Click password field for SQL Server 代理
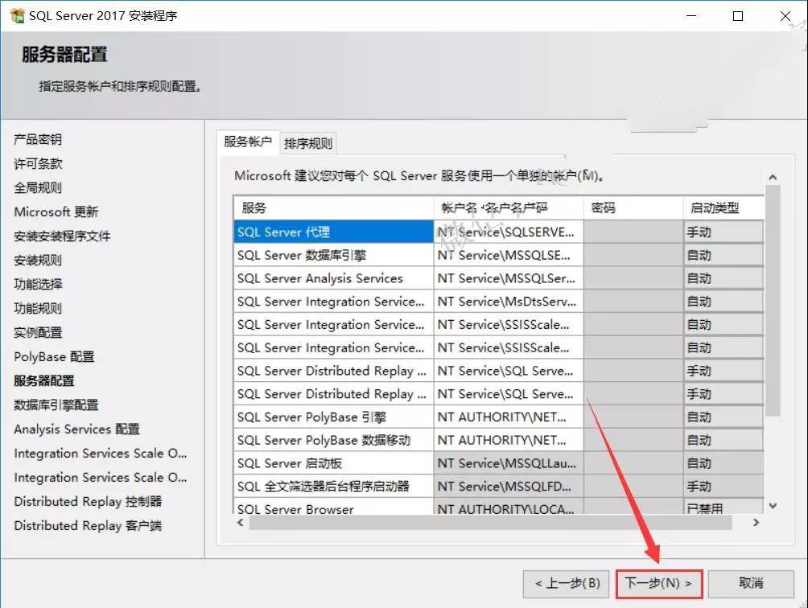 [633, 232]
